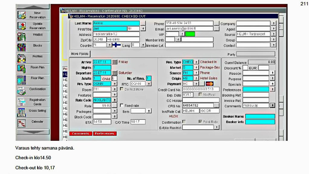309x174 pixels.
Task: Open the Comments field expand icon
Action: pos(272,105)
